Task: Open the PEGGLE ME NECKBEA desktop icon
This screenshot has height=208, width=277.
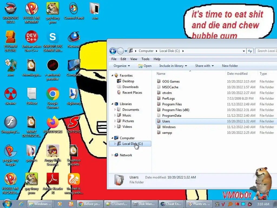Action: coord(11,183)
